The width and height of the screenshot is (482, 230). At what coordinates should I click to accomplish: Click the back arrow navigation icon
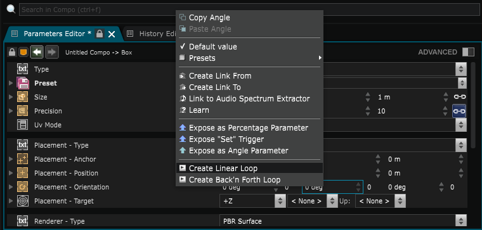click(37, 52)
